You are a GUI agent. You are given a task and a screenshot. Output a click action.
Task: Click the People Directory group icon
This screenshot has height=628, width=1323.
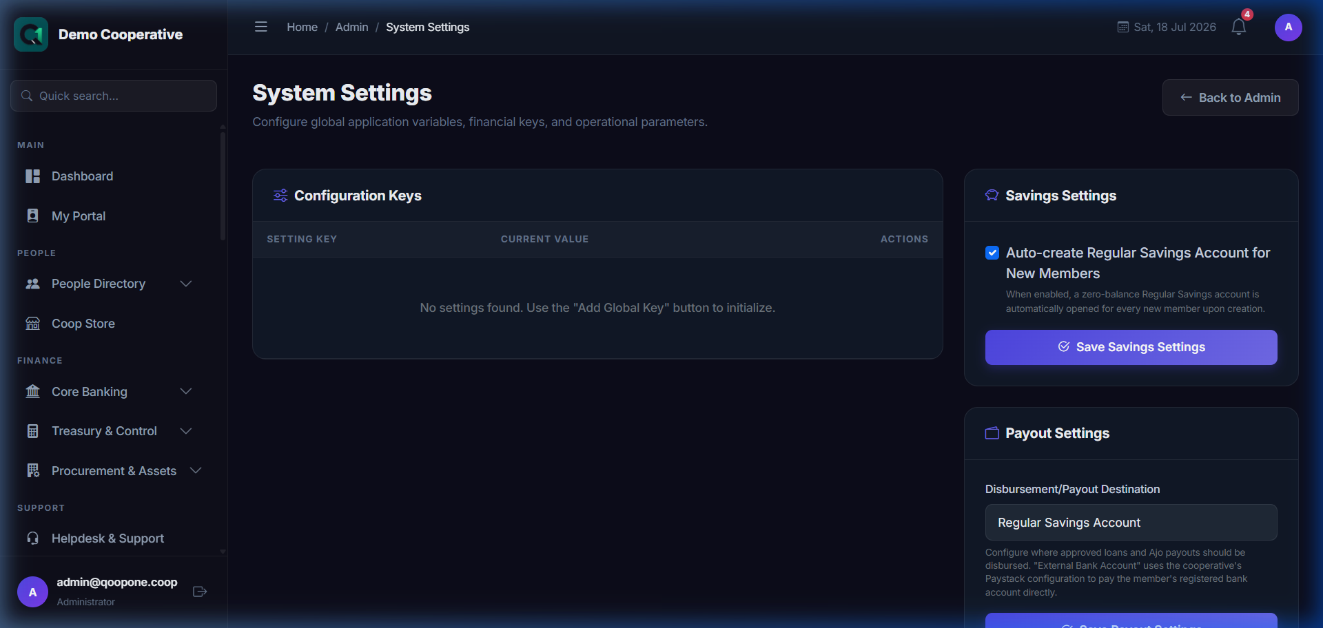coord(32,284)
